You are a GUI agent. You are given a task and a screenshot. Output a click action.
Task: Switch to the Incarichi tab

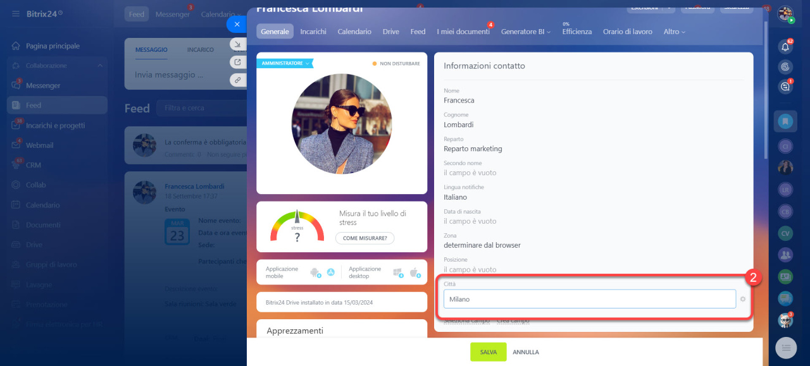(x=313, y=32)
